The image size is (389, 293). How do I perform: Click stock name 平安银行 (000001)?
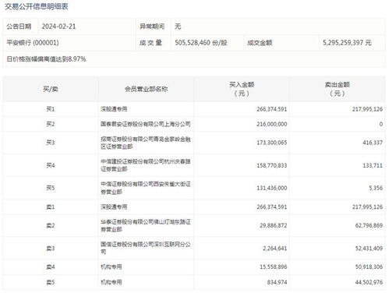[x=33, y=43]
